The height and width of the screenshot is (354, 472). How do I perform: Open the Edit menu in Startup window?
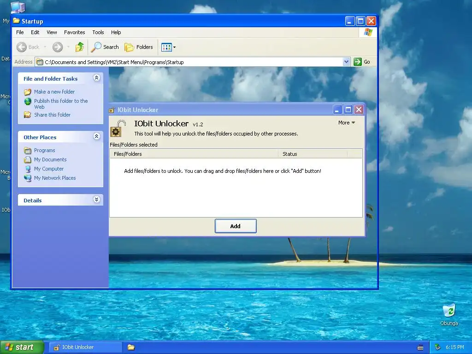pyautogui.click(x=35, y=32)
